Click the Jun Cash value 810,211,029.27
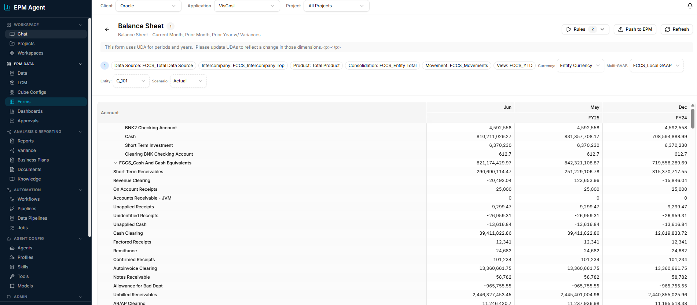The height and width of the screenshot is (305, 697). tap(494, 137)
